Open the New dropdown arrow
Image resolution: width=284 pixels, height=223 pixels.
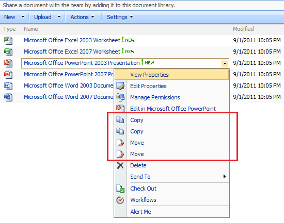pyautogui.click(x=23, y=17)
